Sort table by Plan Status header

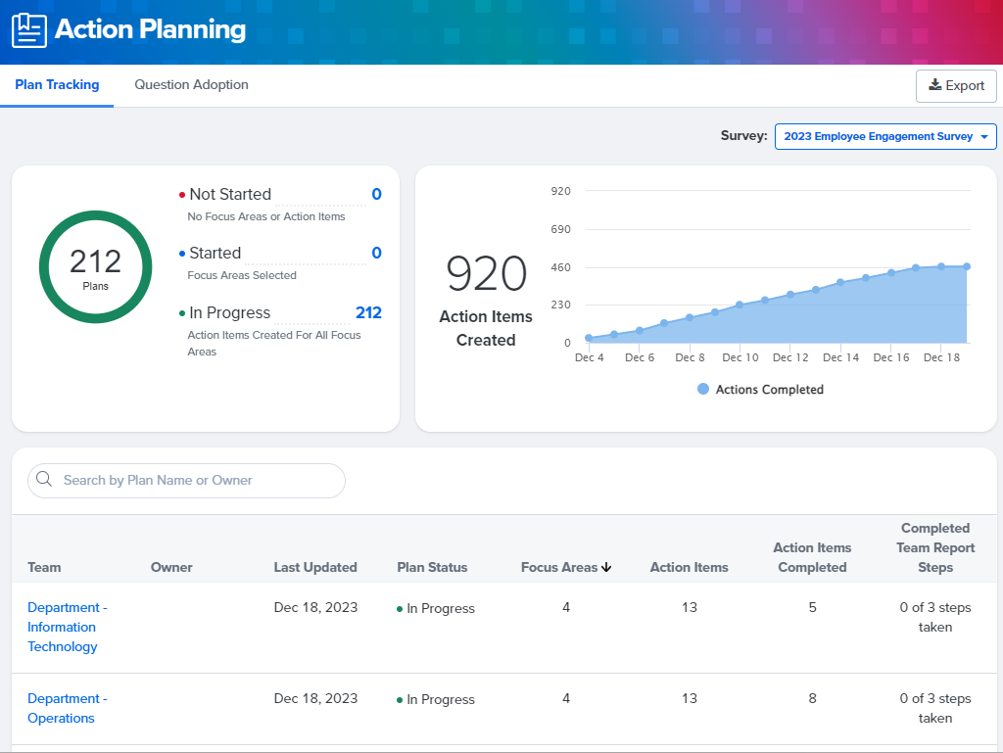tap(432, 567)
